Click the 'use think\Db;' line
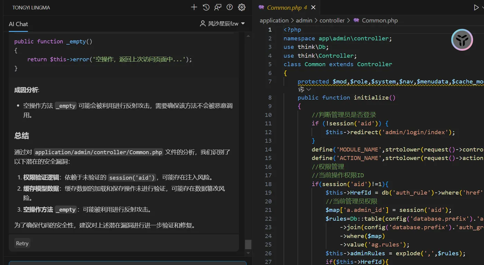This screenshot has width=484, height=265. (x=306, y=47)
